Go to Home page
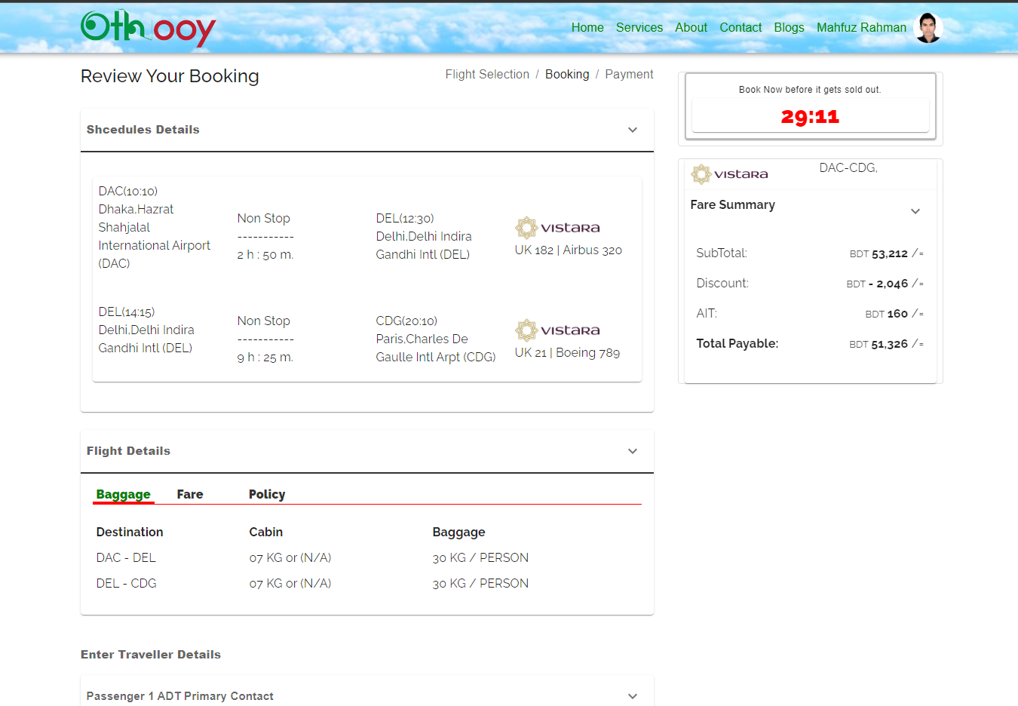The width and height of the screenshot is (1018, 706). point(587,27)
